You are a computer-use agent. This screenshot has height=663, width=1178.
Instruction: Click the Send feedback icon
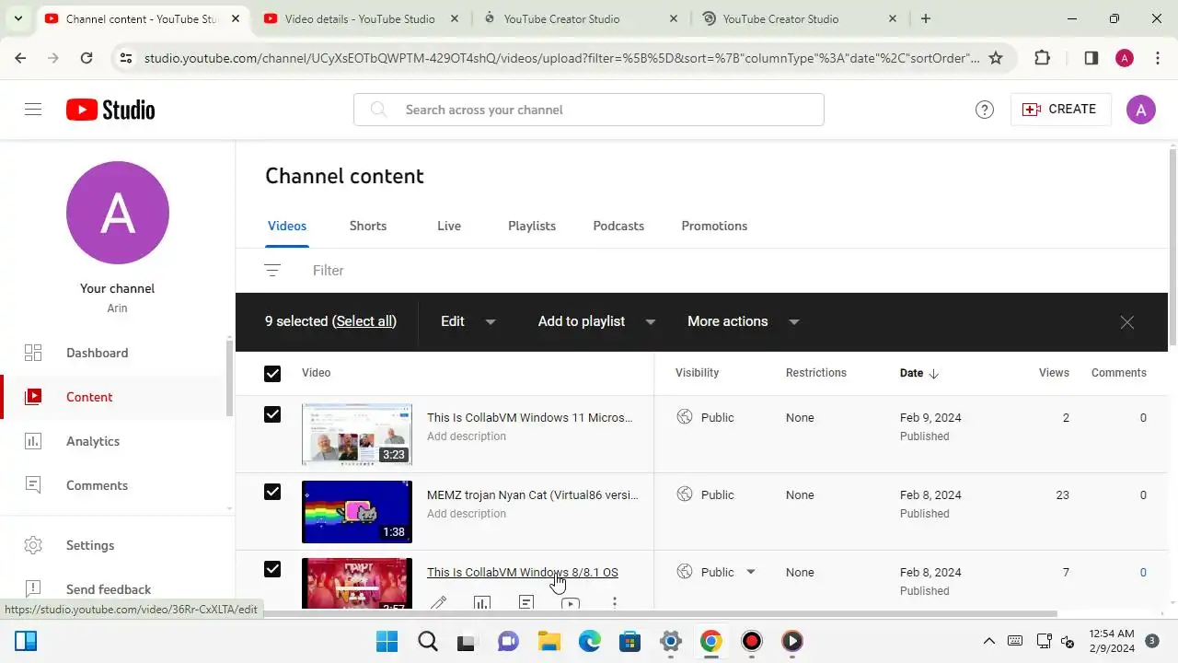pyautogui.click(x=33, y=588)
